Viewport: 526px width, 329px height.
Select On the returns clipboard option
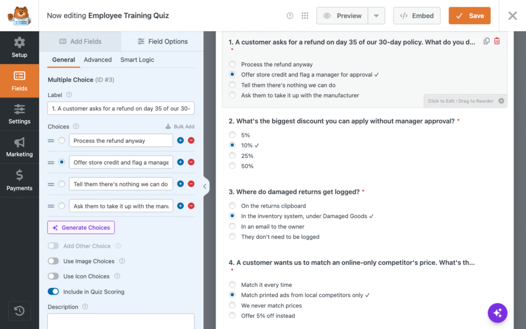(x=232, y=206)
